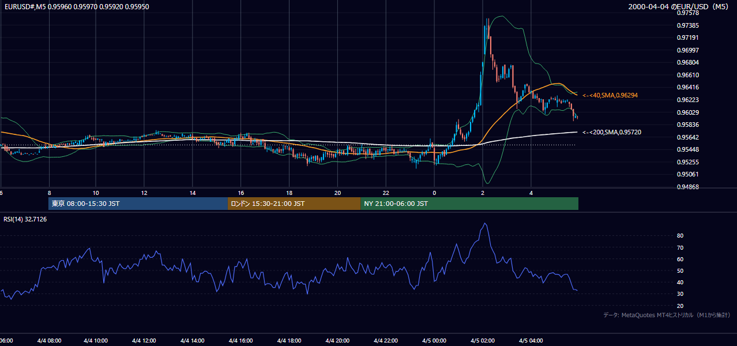Click the 0.95448 price axis label
The image size is (737, 346).
[687, 149]
